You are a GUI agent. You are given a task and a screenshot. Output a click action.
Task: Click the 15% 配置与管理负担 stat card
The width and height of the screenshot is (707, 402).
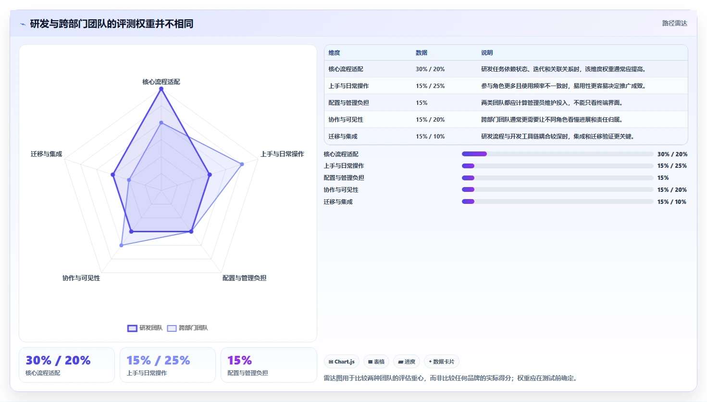tap(269, 365)
